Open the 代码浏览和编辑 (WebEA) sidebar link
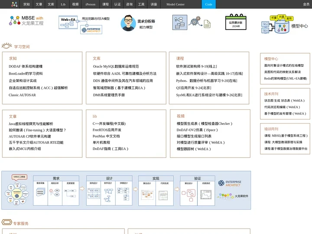 coord(282,107)
